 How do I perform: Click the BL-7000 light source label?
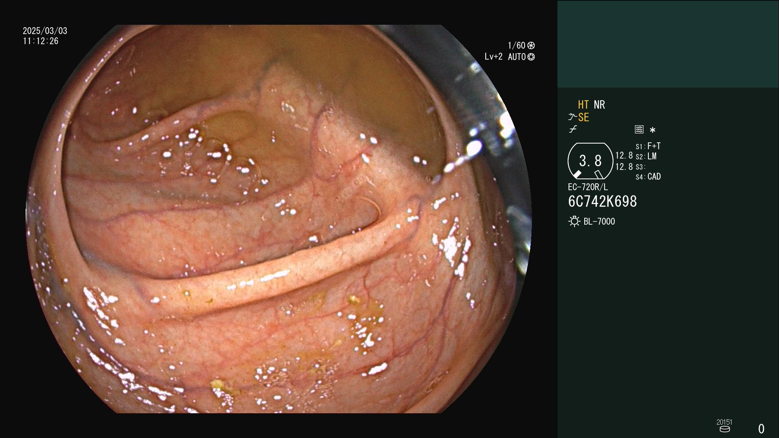click(599, 221)
